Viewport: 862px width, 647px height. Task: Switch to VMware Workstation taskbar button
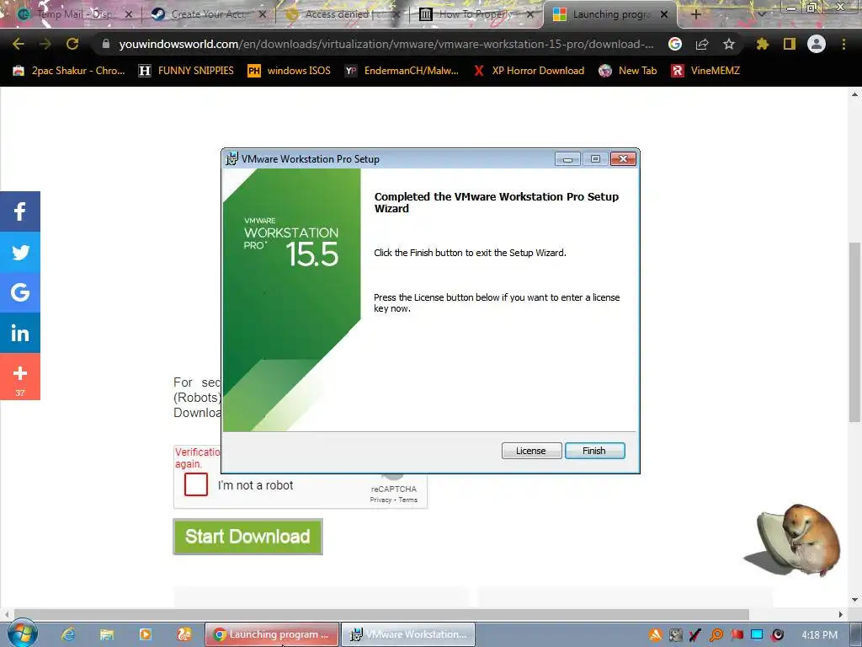408,634
